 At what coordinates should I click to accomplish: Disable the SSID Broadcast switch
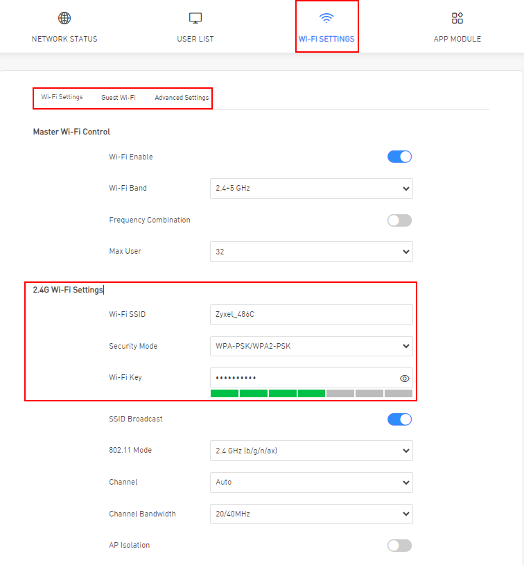click(x=399, y=419)
